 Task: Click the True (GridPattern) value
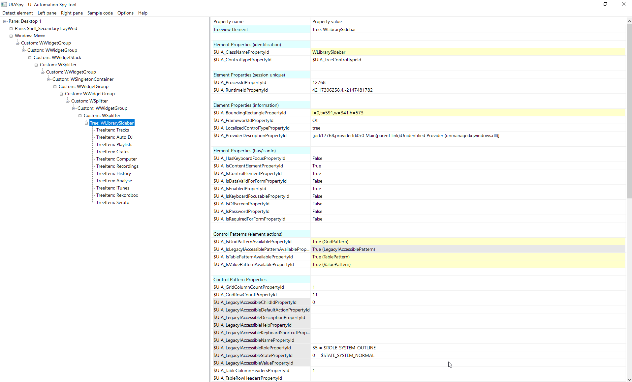(x=330, y=242)
